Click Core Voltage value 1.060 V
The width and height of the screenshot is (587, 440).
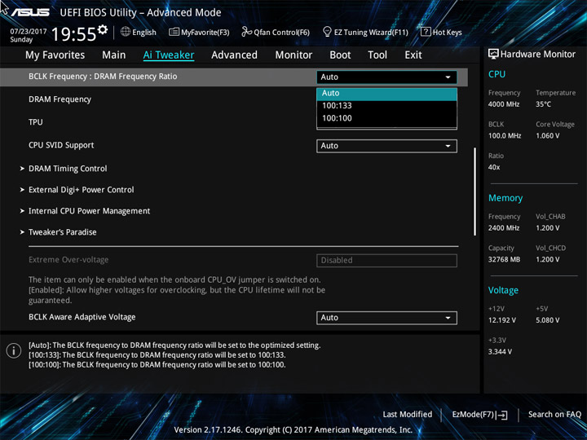[547, 136]
